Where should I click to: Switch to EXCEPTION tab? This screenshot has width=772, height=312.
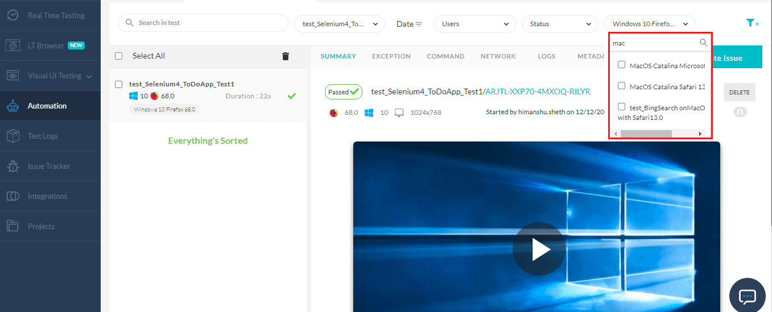[x=391, y=56]
